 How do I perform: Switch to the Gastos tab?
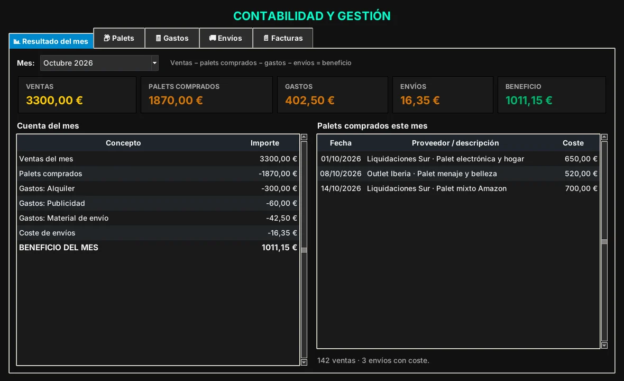172,38
